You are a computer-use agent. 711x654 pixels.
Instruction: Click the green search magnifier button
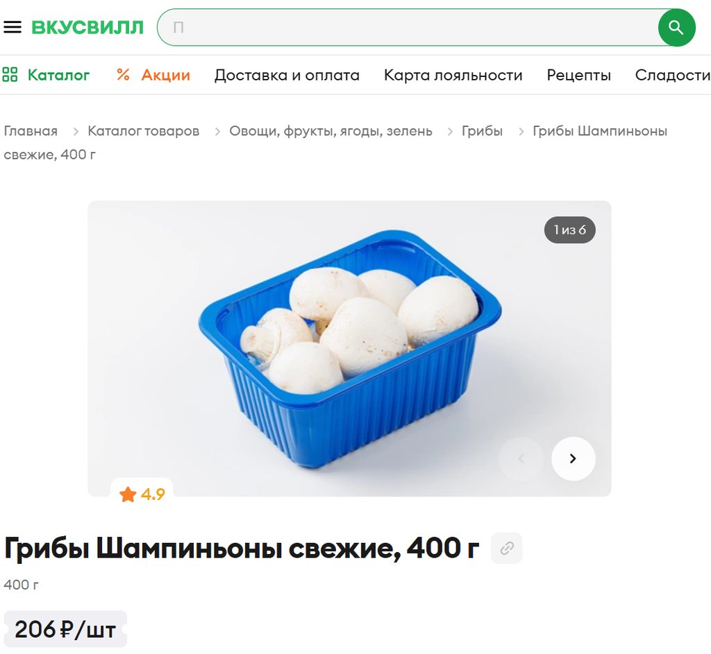coord(676,27)
